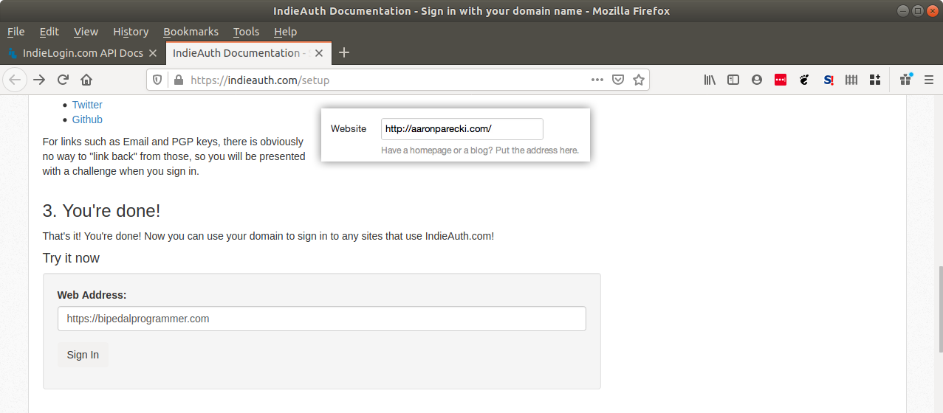Open GNOME Shell integration footprint icon
Screen dimensions: 943x413
coord(804,80)
